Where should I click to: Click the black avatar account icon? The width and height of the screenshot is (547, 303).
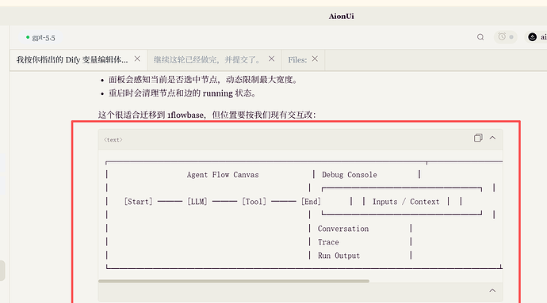533,37
